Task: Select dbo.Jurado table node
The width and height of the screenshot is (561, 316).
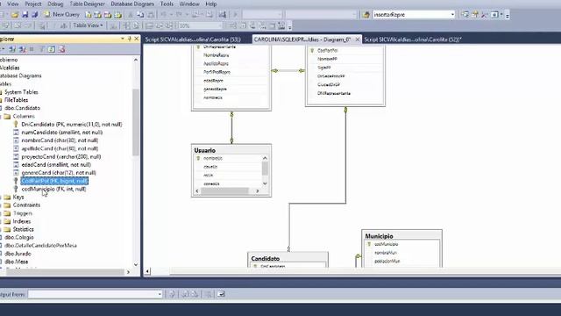Action: coord(18,254)
